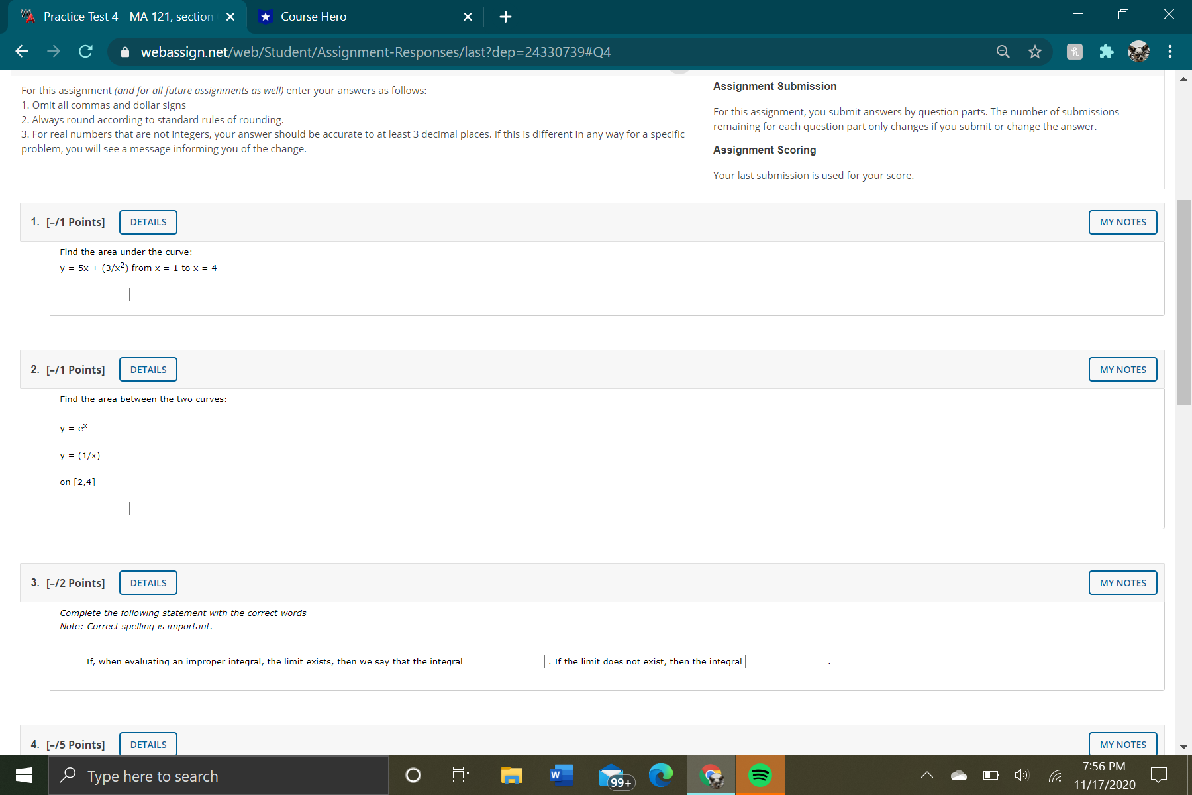Viewport: 1192px width, 795px height.
Task: Click 'Find the area between the two curves:' text
Action: point(143,399)
